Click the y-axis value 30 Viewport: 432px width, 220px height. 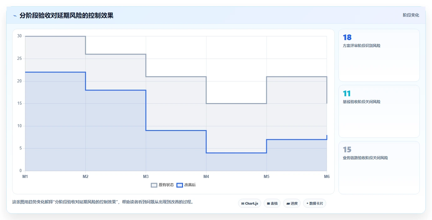click(x=19, y=36)
